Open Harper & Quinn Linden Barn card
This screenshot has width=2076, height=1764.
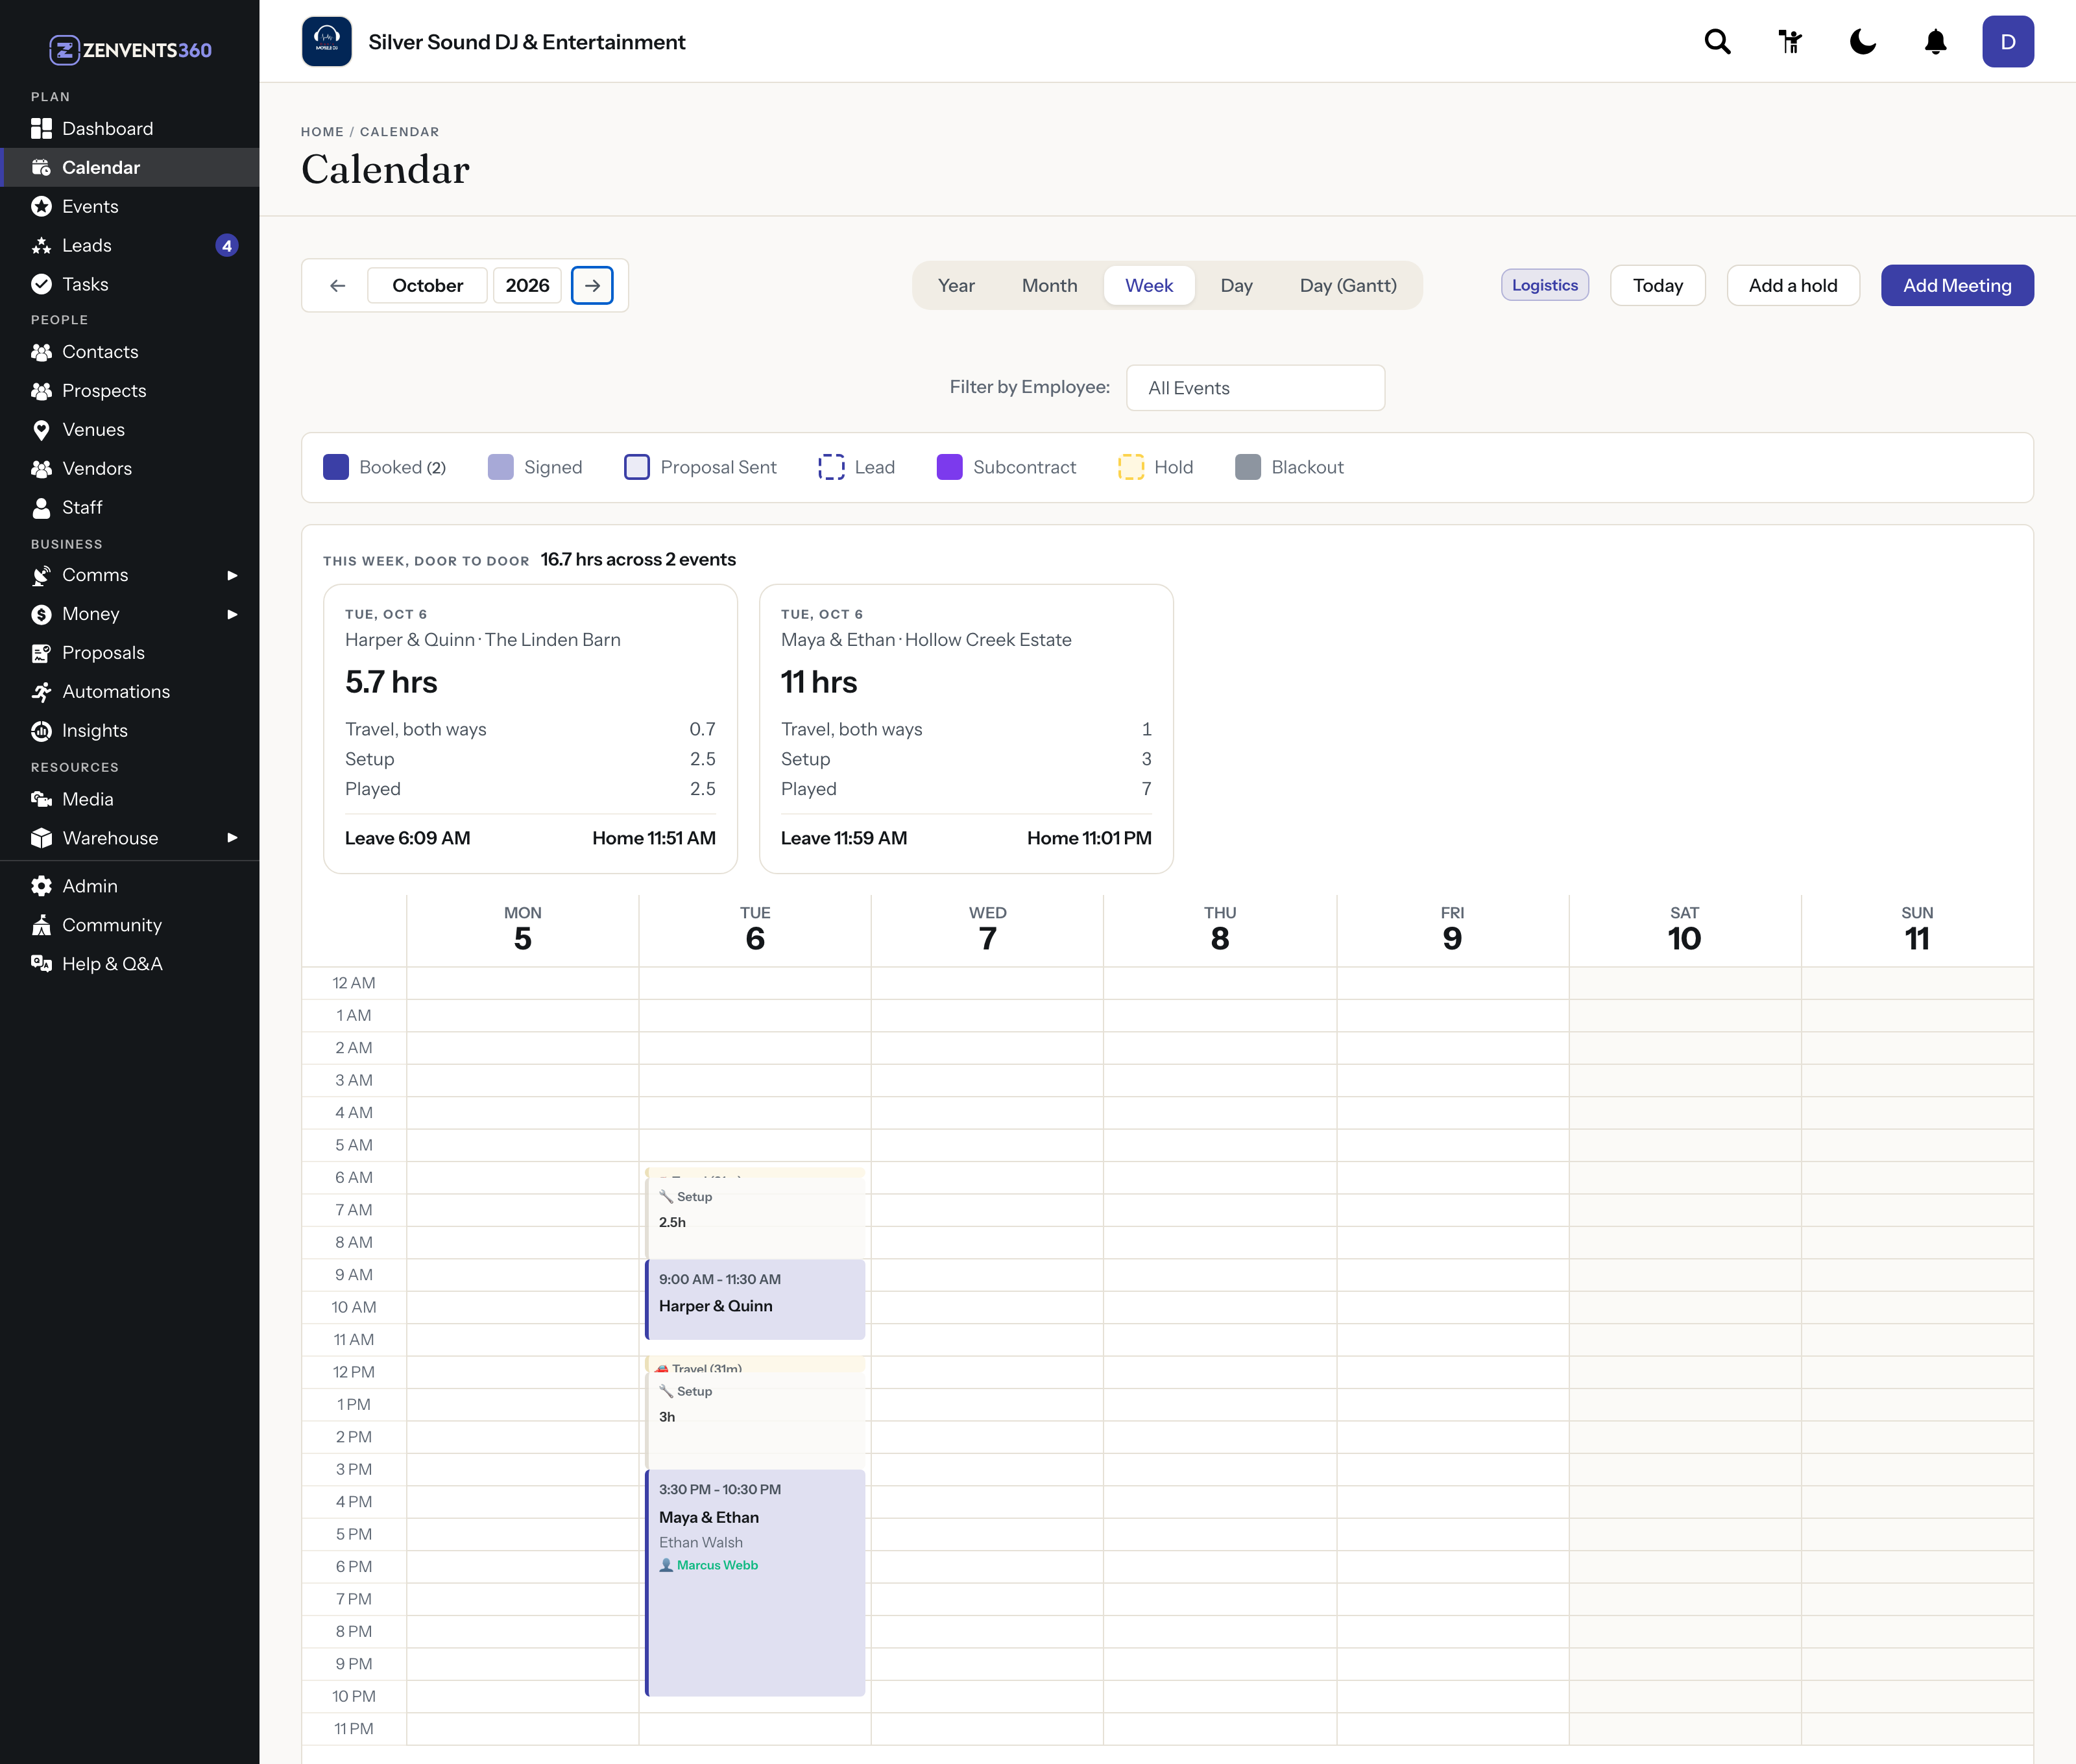click(x=530, y=728)
